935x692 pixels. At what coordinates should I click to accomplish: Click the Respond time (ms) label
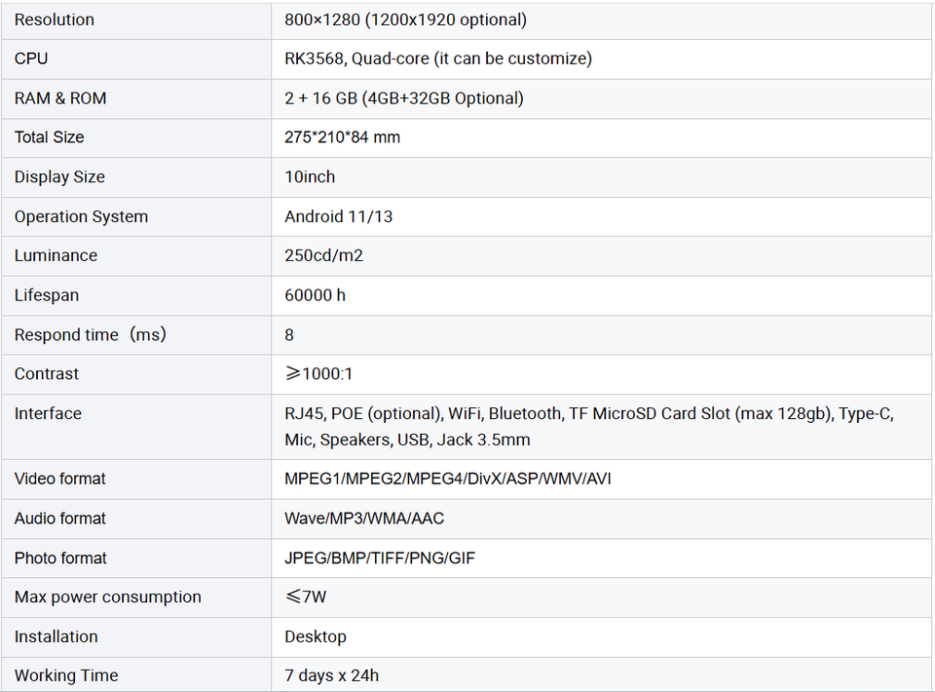click(91, 334)
